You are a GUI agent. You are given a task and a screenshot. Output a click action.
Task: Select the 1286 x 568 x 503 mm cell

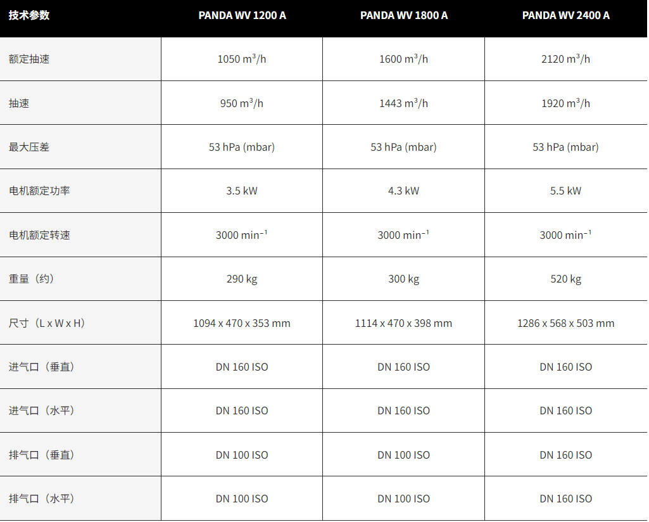click(x=566, y=323)
